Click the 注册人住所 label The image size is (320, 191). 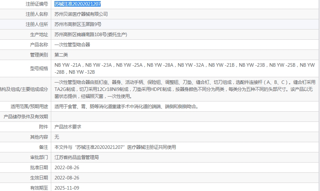pos(37,24)
